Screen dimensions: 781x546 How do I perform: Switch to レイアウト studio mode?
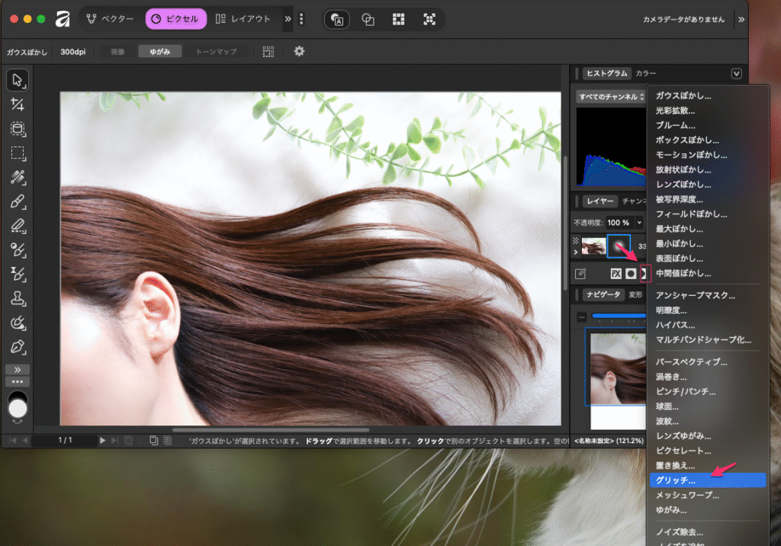[243, 19]
